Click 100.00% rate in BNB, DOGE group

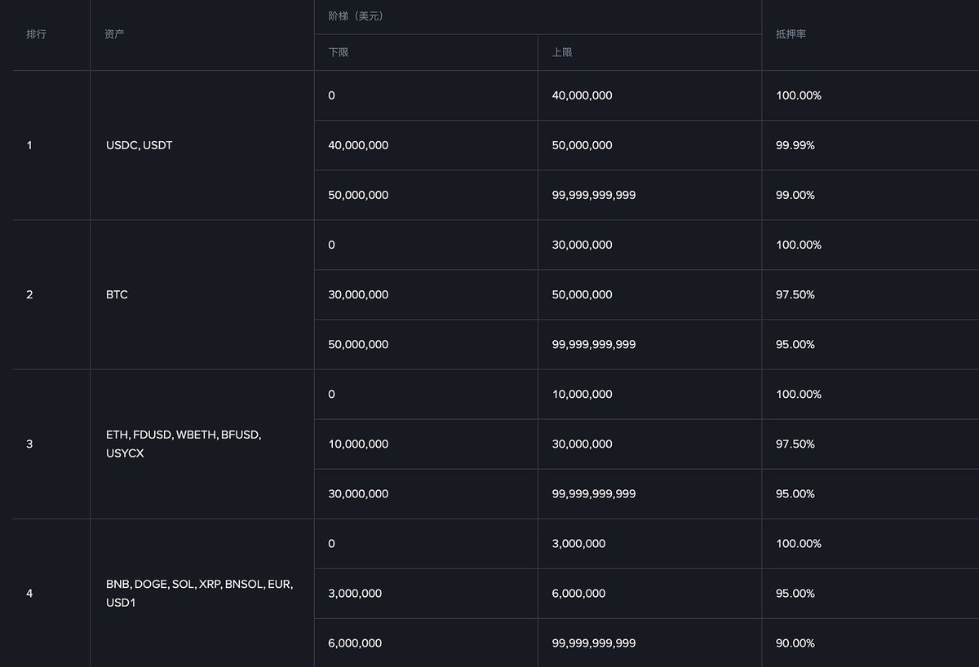(799, 543)
